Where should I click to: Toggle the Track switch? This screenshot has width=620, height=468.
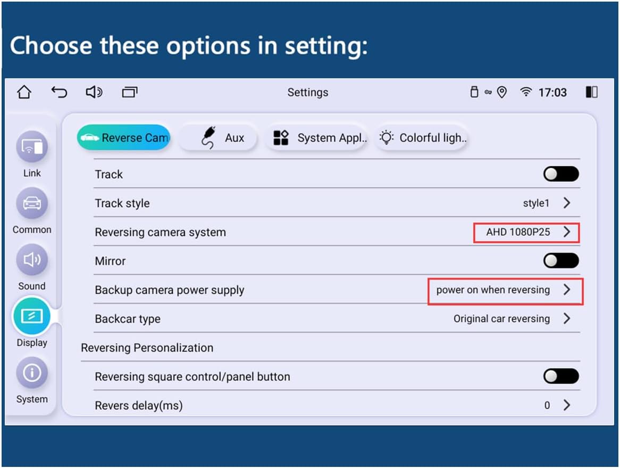point(560,174)
